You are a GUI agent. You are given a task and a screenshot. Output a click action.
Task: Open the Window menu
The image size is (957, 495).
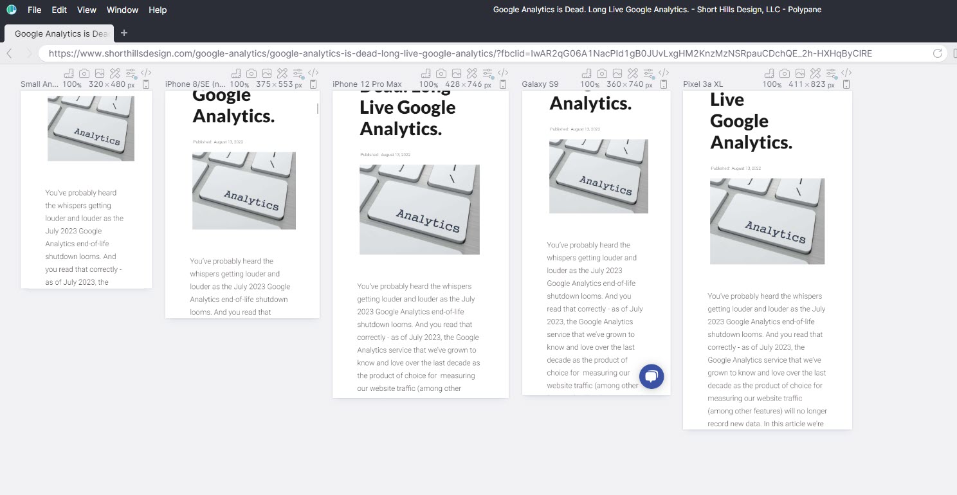pos(122,10)
